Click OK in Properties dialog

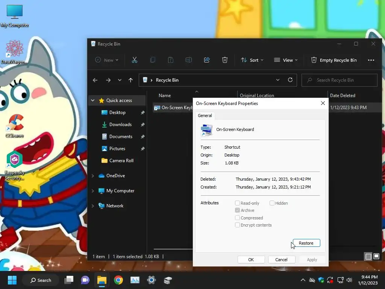(251, 260)
